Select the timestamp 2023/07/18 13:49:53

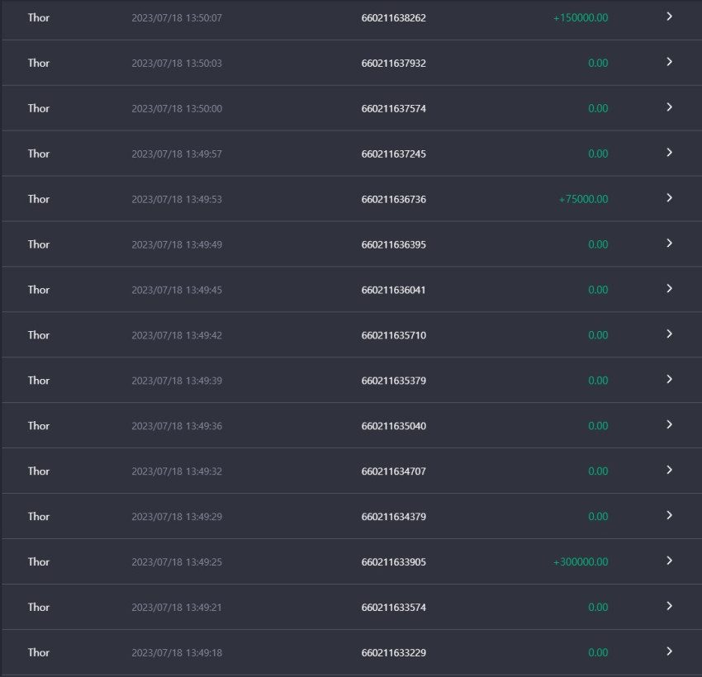(x=177, y=200)
